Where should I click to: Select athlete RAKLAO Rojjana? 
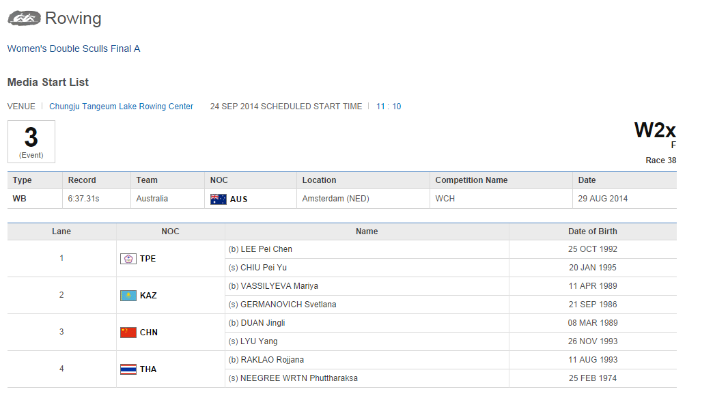coord(272,360)
